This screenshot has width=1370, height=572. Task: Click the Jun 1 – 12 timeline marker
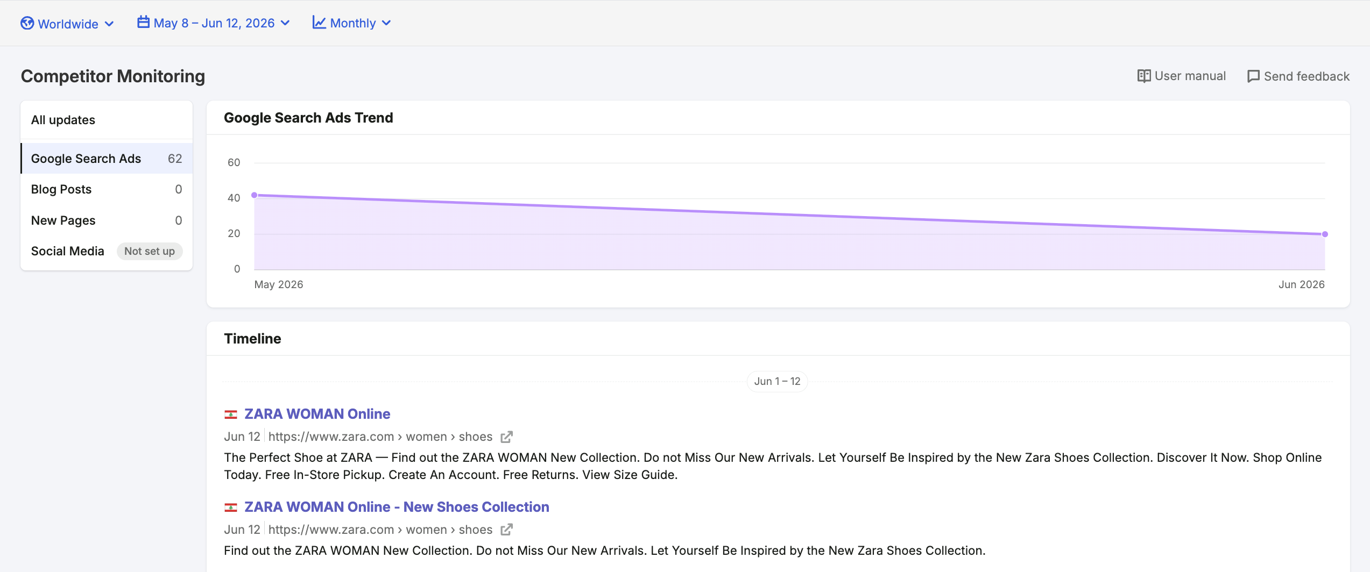[777, 381]
